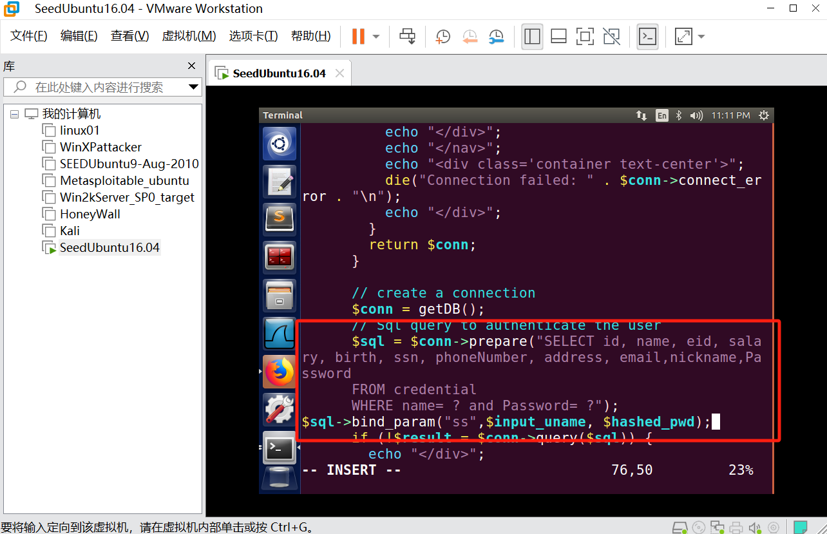
Task: Close the 库 library panel
Action: coord(191,66)
